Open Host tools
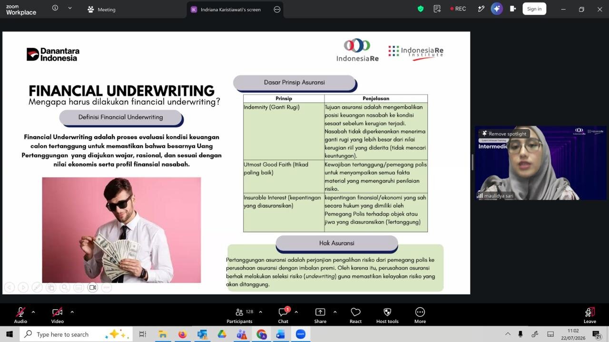The width and height of the screenshot is (609, 342). tap(387, 315)
